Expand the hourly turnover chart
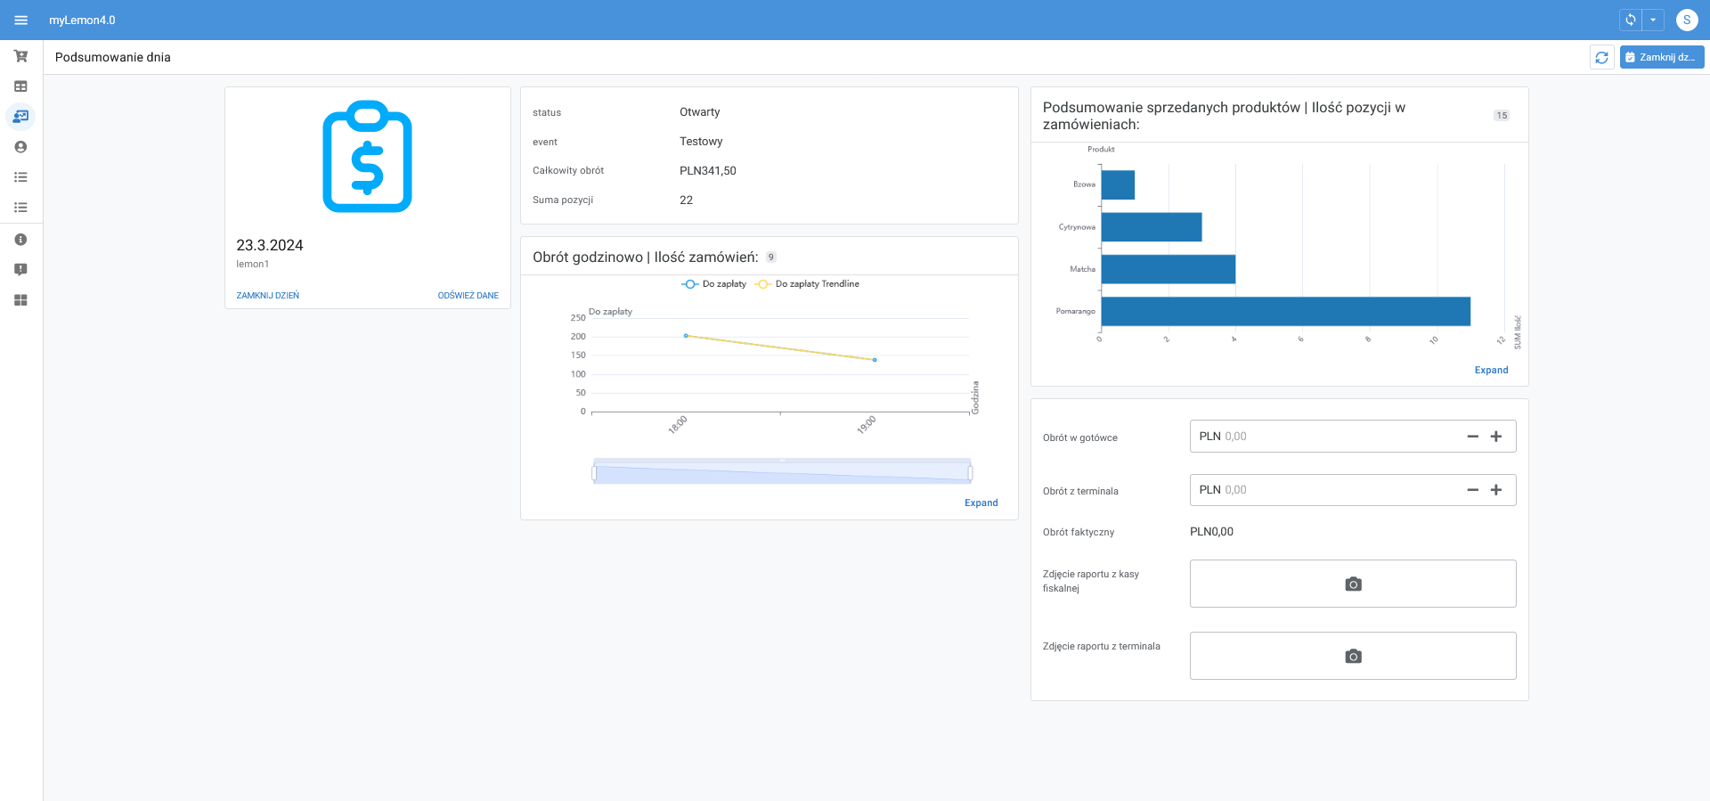The height and width of the screenshot is (801, 1710). pyautogui.click(x=981, y=503)
